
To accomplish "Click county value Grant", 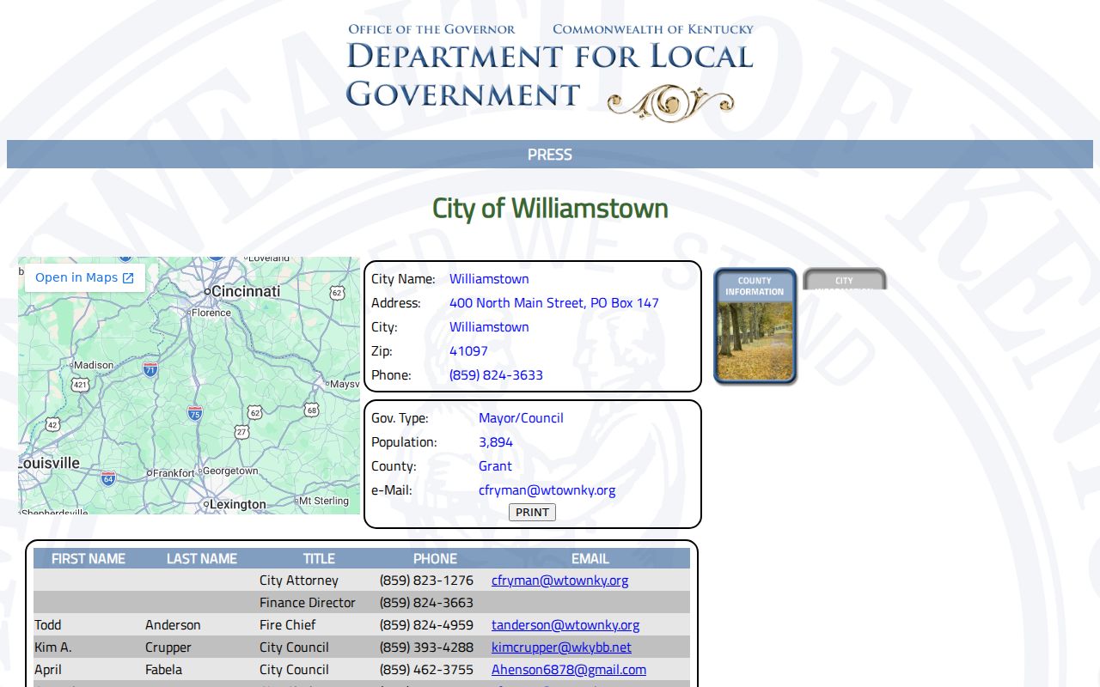I will coord(495,466).
